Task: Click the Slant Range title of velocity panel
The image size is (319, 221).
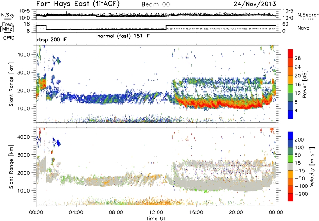Action: pos(11,166)
